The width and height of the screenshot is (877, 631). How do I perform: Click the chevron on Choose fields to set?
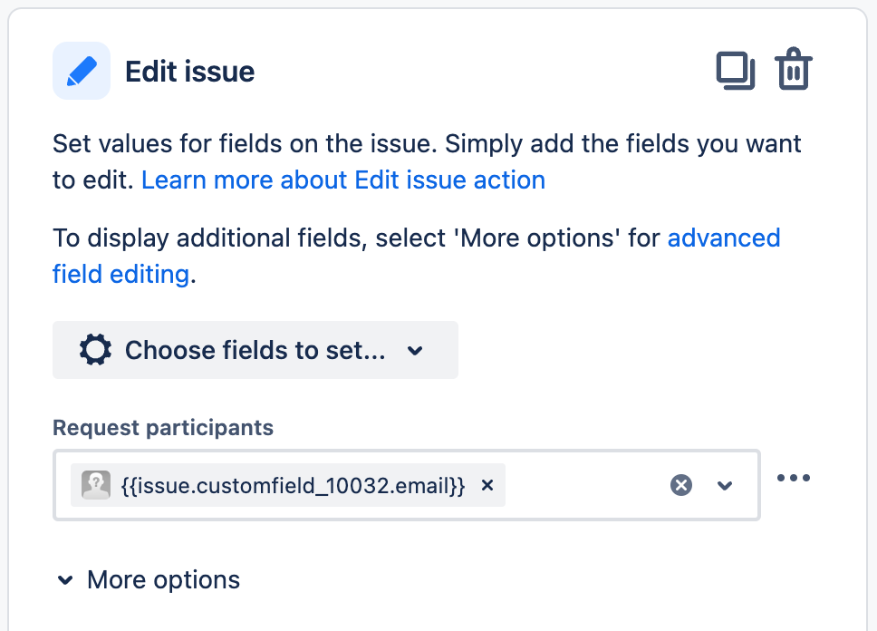tap(415, 351)
